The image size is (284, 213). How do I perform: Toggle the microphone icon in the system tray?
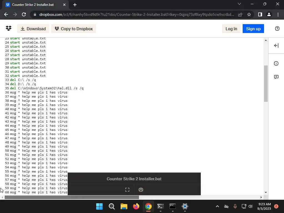pyautogui.click(x=235, y=206)
